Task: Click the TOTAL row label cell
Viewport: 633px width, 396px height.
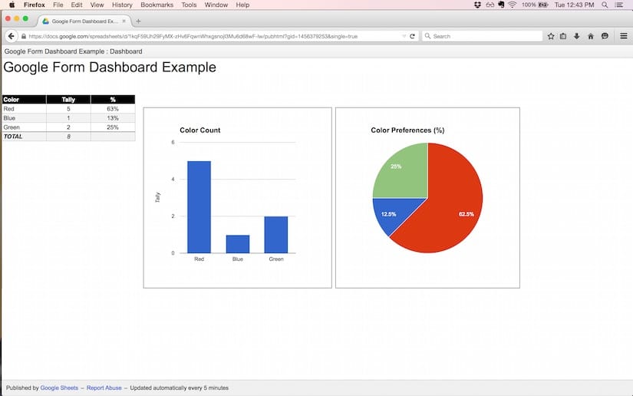Action: [25, 137]
